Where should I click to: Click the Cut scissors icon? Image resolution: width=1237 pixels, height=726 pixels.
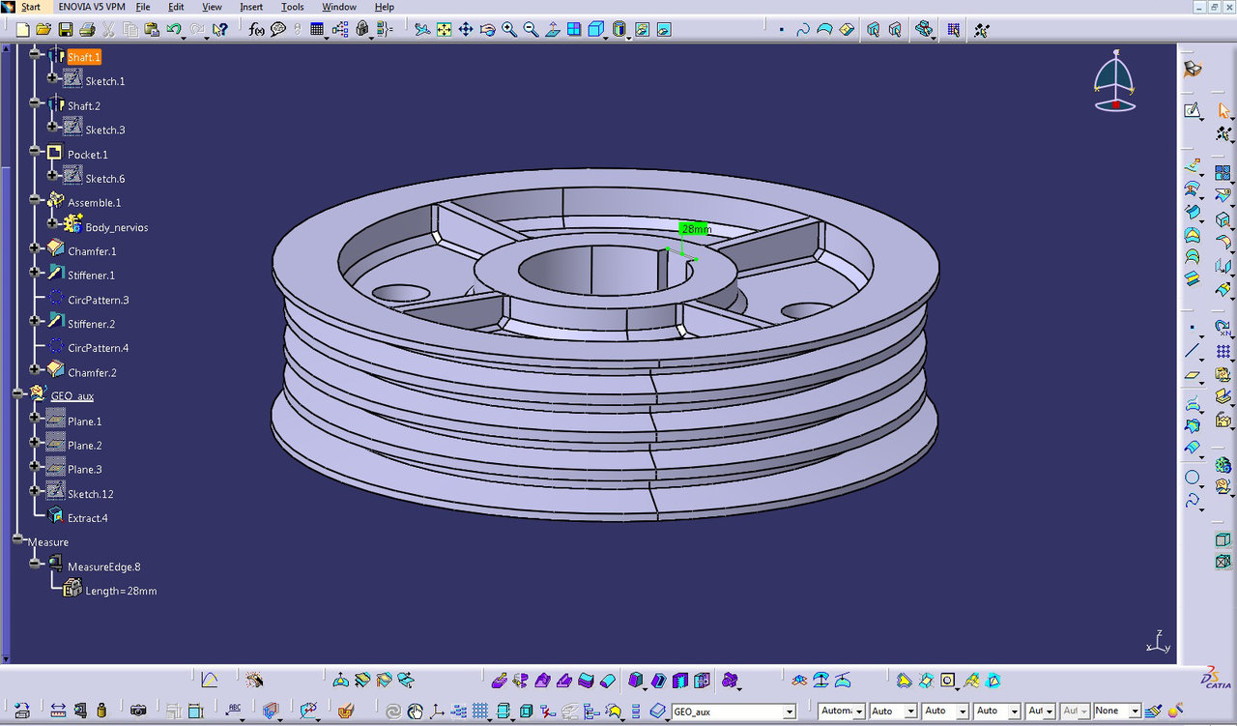[108, 30]
